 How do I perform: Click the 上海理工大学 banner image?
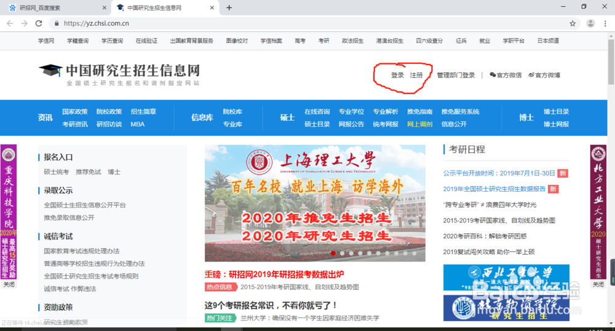tap(315, 203)
